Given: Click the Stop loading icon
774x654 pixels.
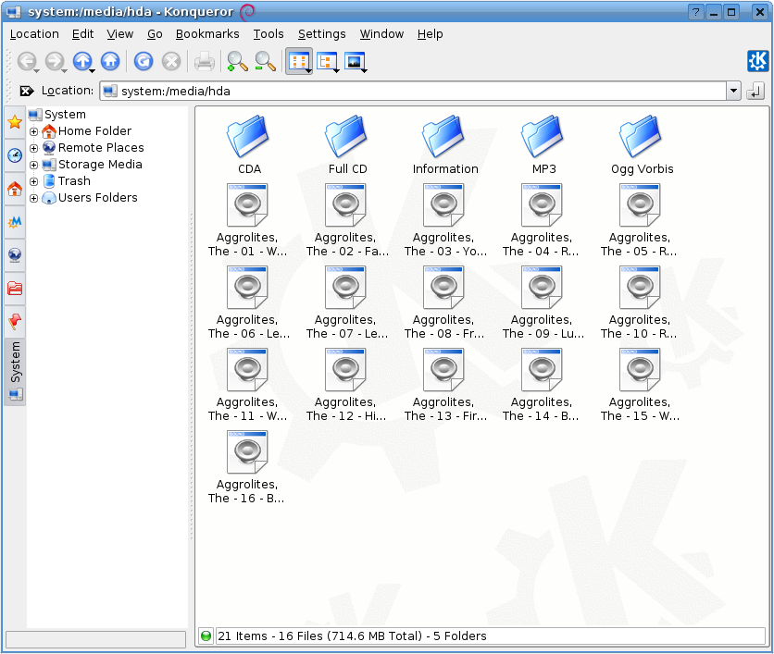Looking at the screenshot, I should pos(171,62).
